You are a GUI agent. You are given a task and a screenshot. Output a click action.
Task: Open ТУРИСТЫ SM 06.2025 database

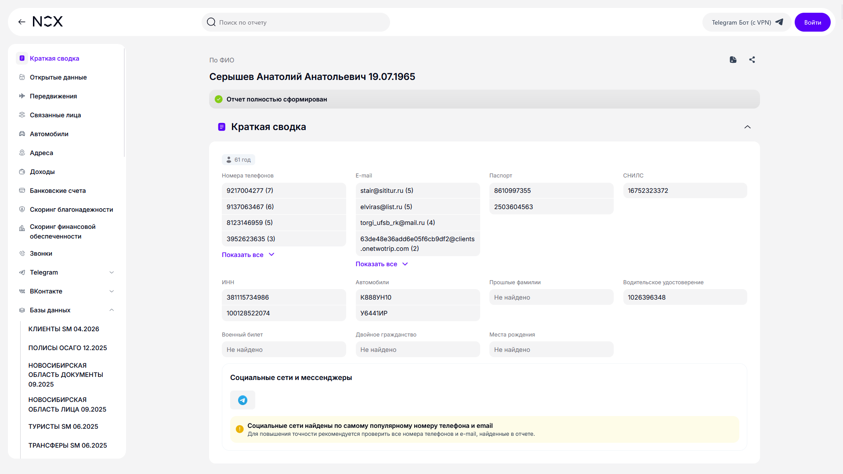coord(63,427)
